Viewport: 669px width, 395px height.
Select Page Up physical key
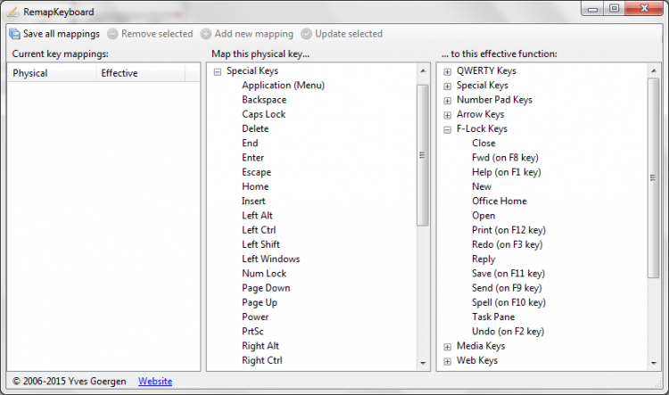point(260,303)
